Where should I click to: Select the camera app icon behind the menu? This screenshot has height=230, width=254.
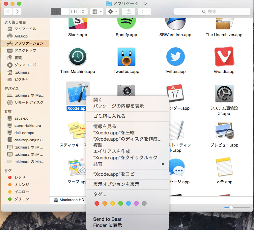click(126, 90)
